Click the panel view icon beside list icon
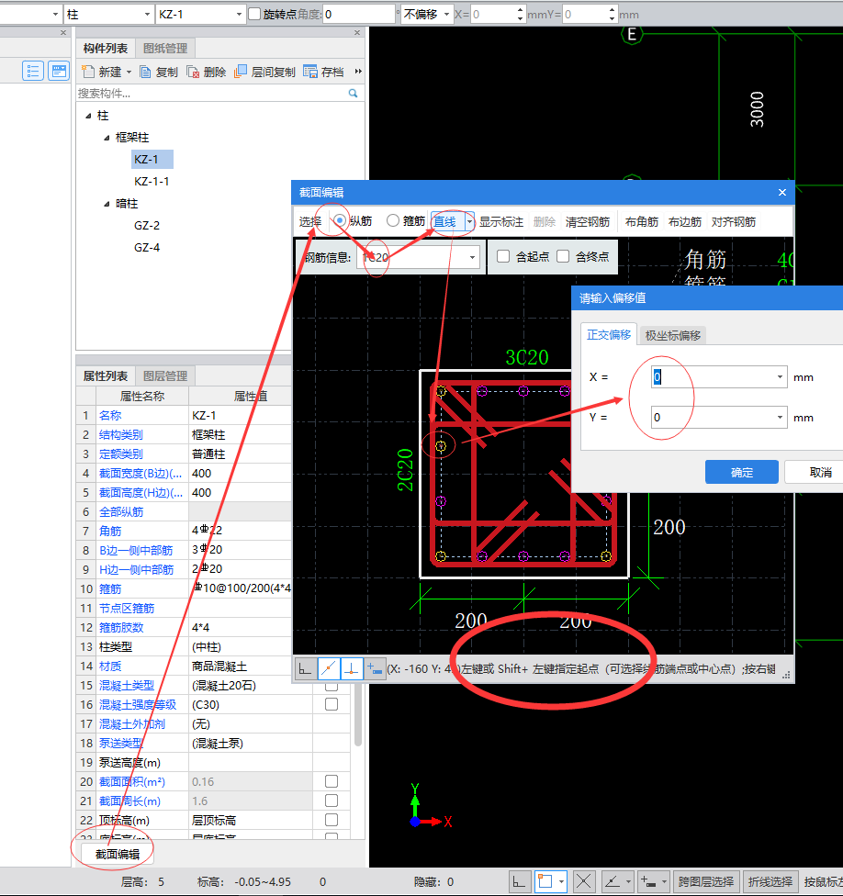Image resolution: width=843 pixels, height=896 pixels. point(58,71)
